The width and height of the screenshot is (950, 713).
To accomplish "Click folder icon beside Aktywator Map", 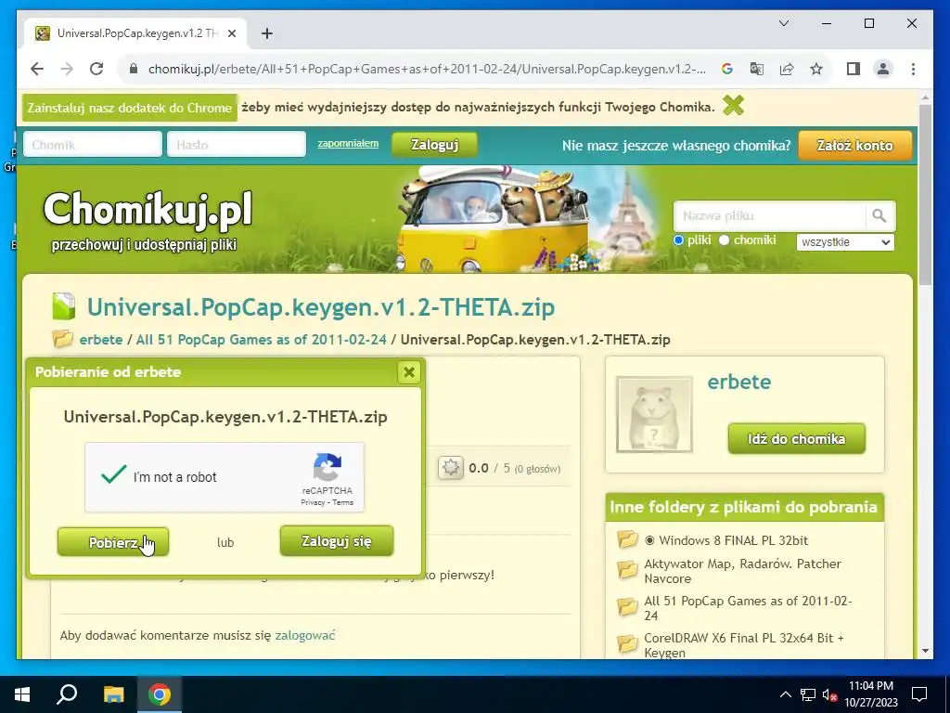I will click(627, 570).
